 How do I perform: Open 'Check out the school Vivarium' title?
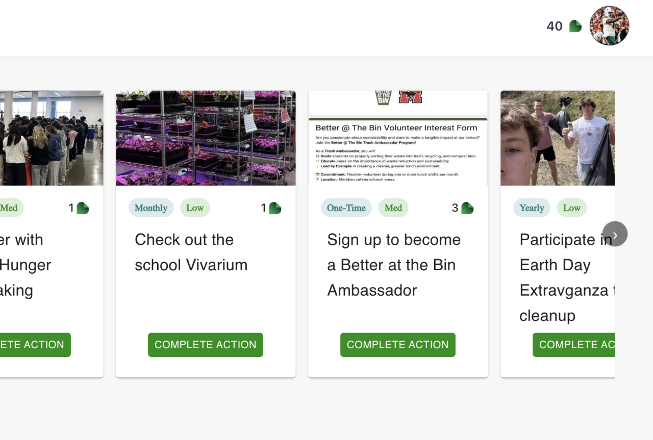point(191,252)
